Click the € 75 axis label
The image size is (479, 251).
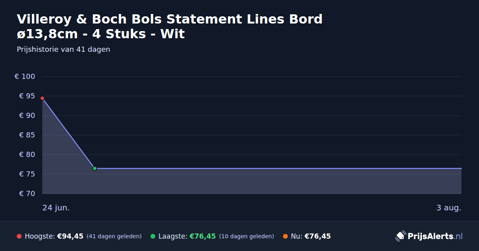coord(27,174)
